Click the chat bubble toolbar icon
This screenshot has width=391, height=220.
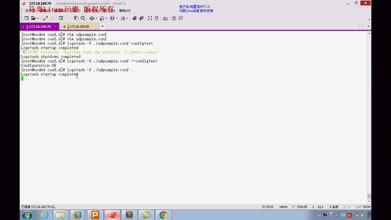click(x=181, y=18)
